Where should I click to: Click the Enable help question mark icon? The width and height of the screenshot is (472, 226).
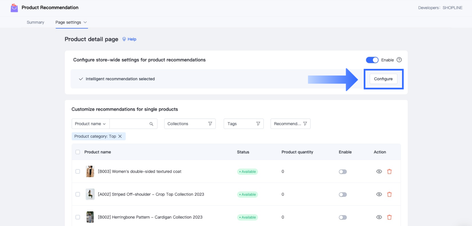[399, 60]
